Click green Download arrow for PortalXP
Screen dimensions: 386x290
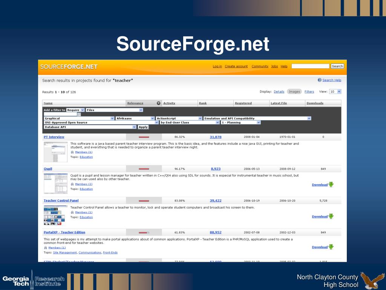click(x=331, y=247)
